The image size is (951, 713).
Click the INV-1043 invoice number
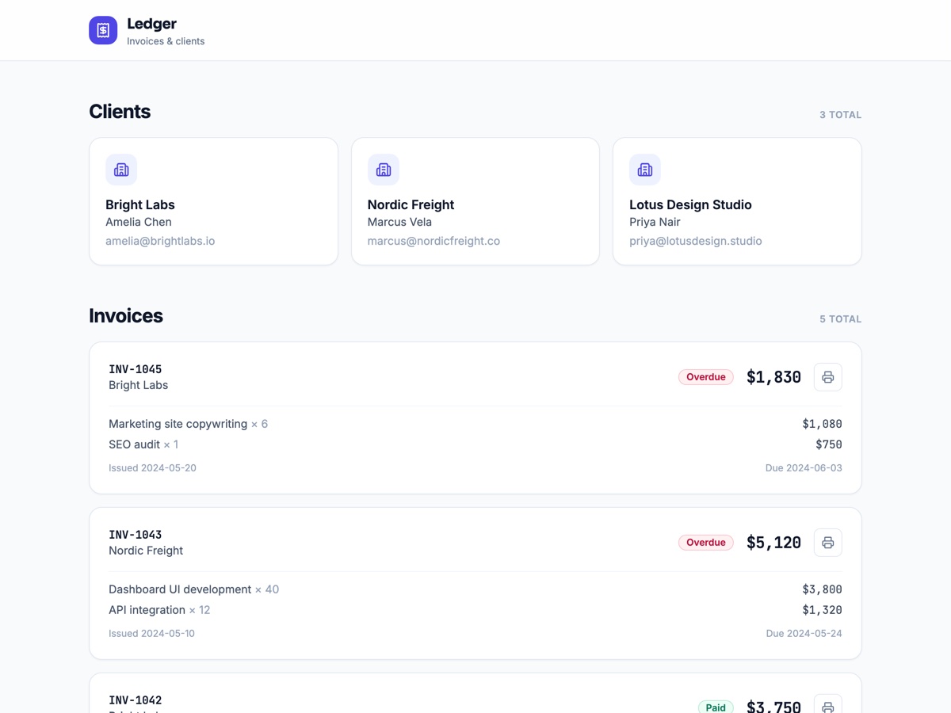pyautogui.click(x=135, y=535)
